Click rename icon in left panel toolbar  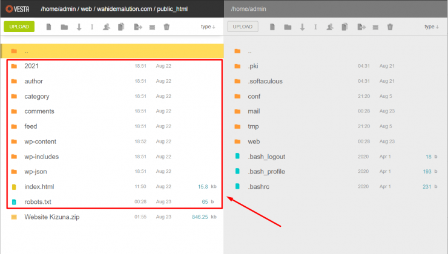92,27
